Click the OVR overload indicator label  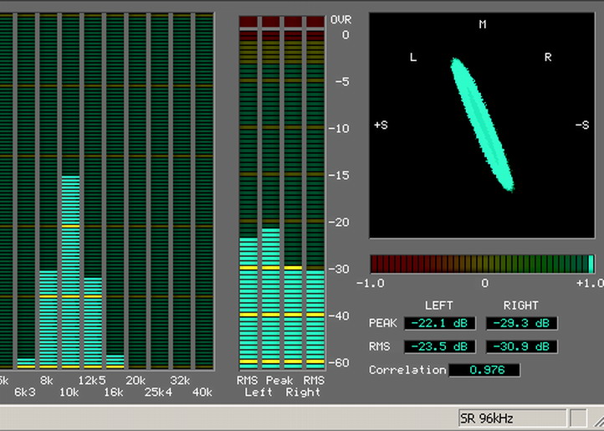point(340,19)
